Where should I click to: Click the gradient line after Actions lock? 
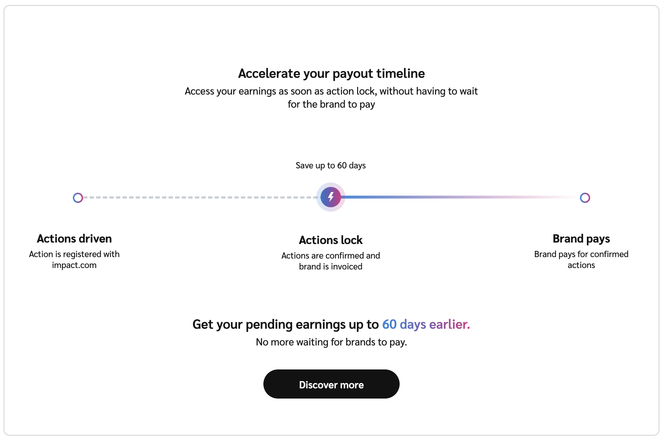(455, 197)
